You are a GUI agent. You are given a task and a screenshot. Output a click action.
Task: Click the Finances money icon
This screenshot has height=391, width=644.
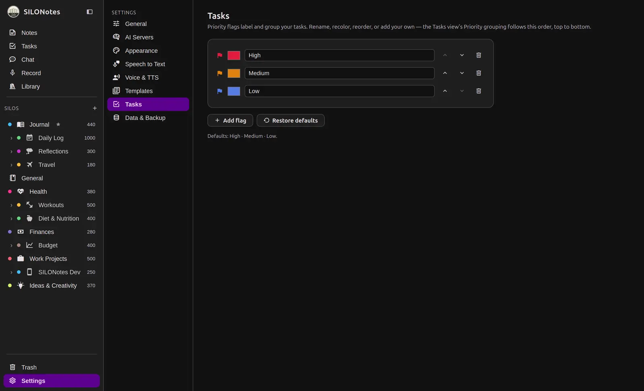click(21, 232)
